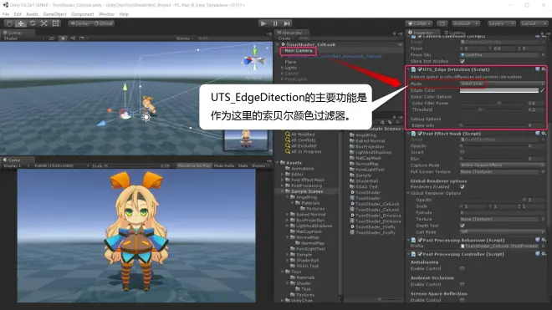The image size is (552, 310).
Task: Click the Collab button
Action: point(419,23)
